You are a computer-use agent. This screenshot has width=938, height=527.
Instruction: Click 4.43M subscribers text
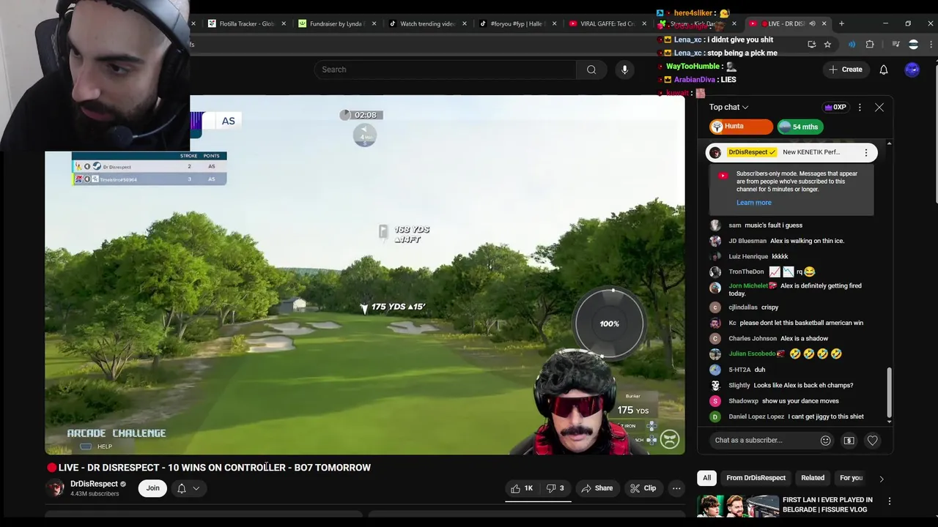95,494
